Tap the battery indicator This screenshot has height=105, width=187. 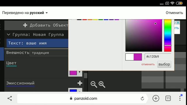tap(179, 3)
